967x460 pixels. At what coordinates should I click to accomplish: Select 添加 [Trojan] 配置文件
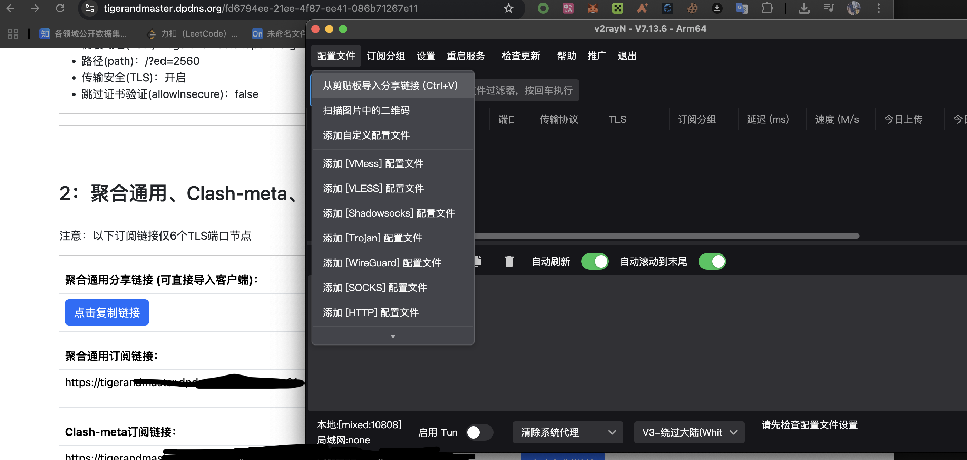click(393, 238)
